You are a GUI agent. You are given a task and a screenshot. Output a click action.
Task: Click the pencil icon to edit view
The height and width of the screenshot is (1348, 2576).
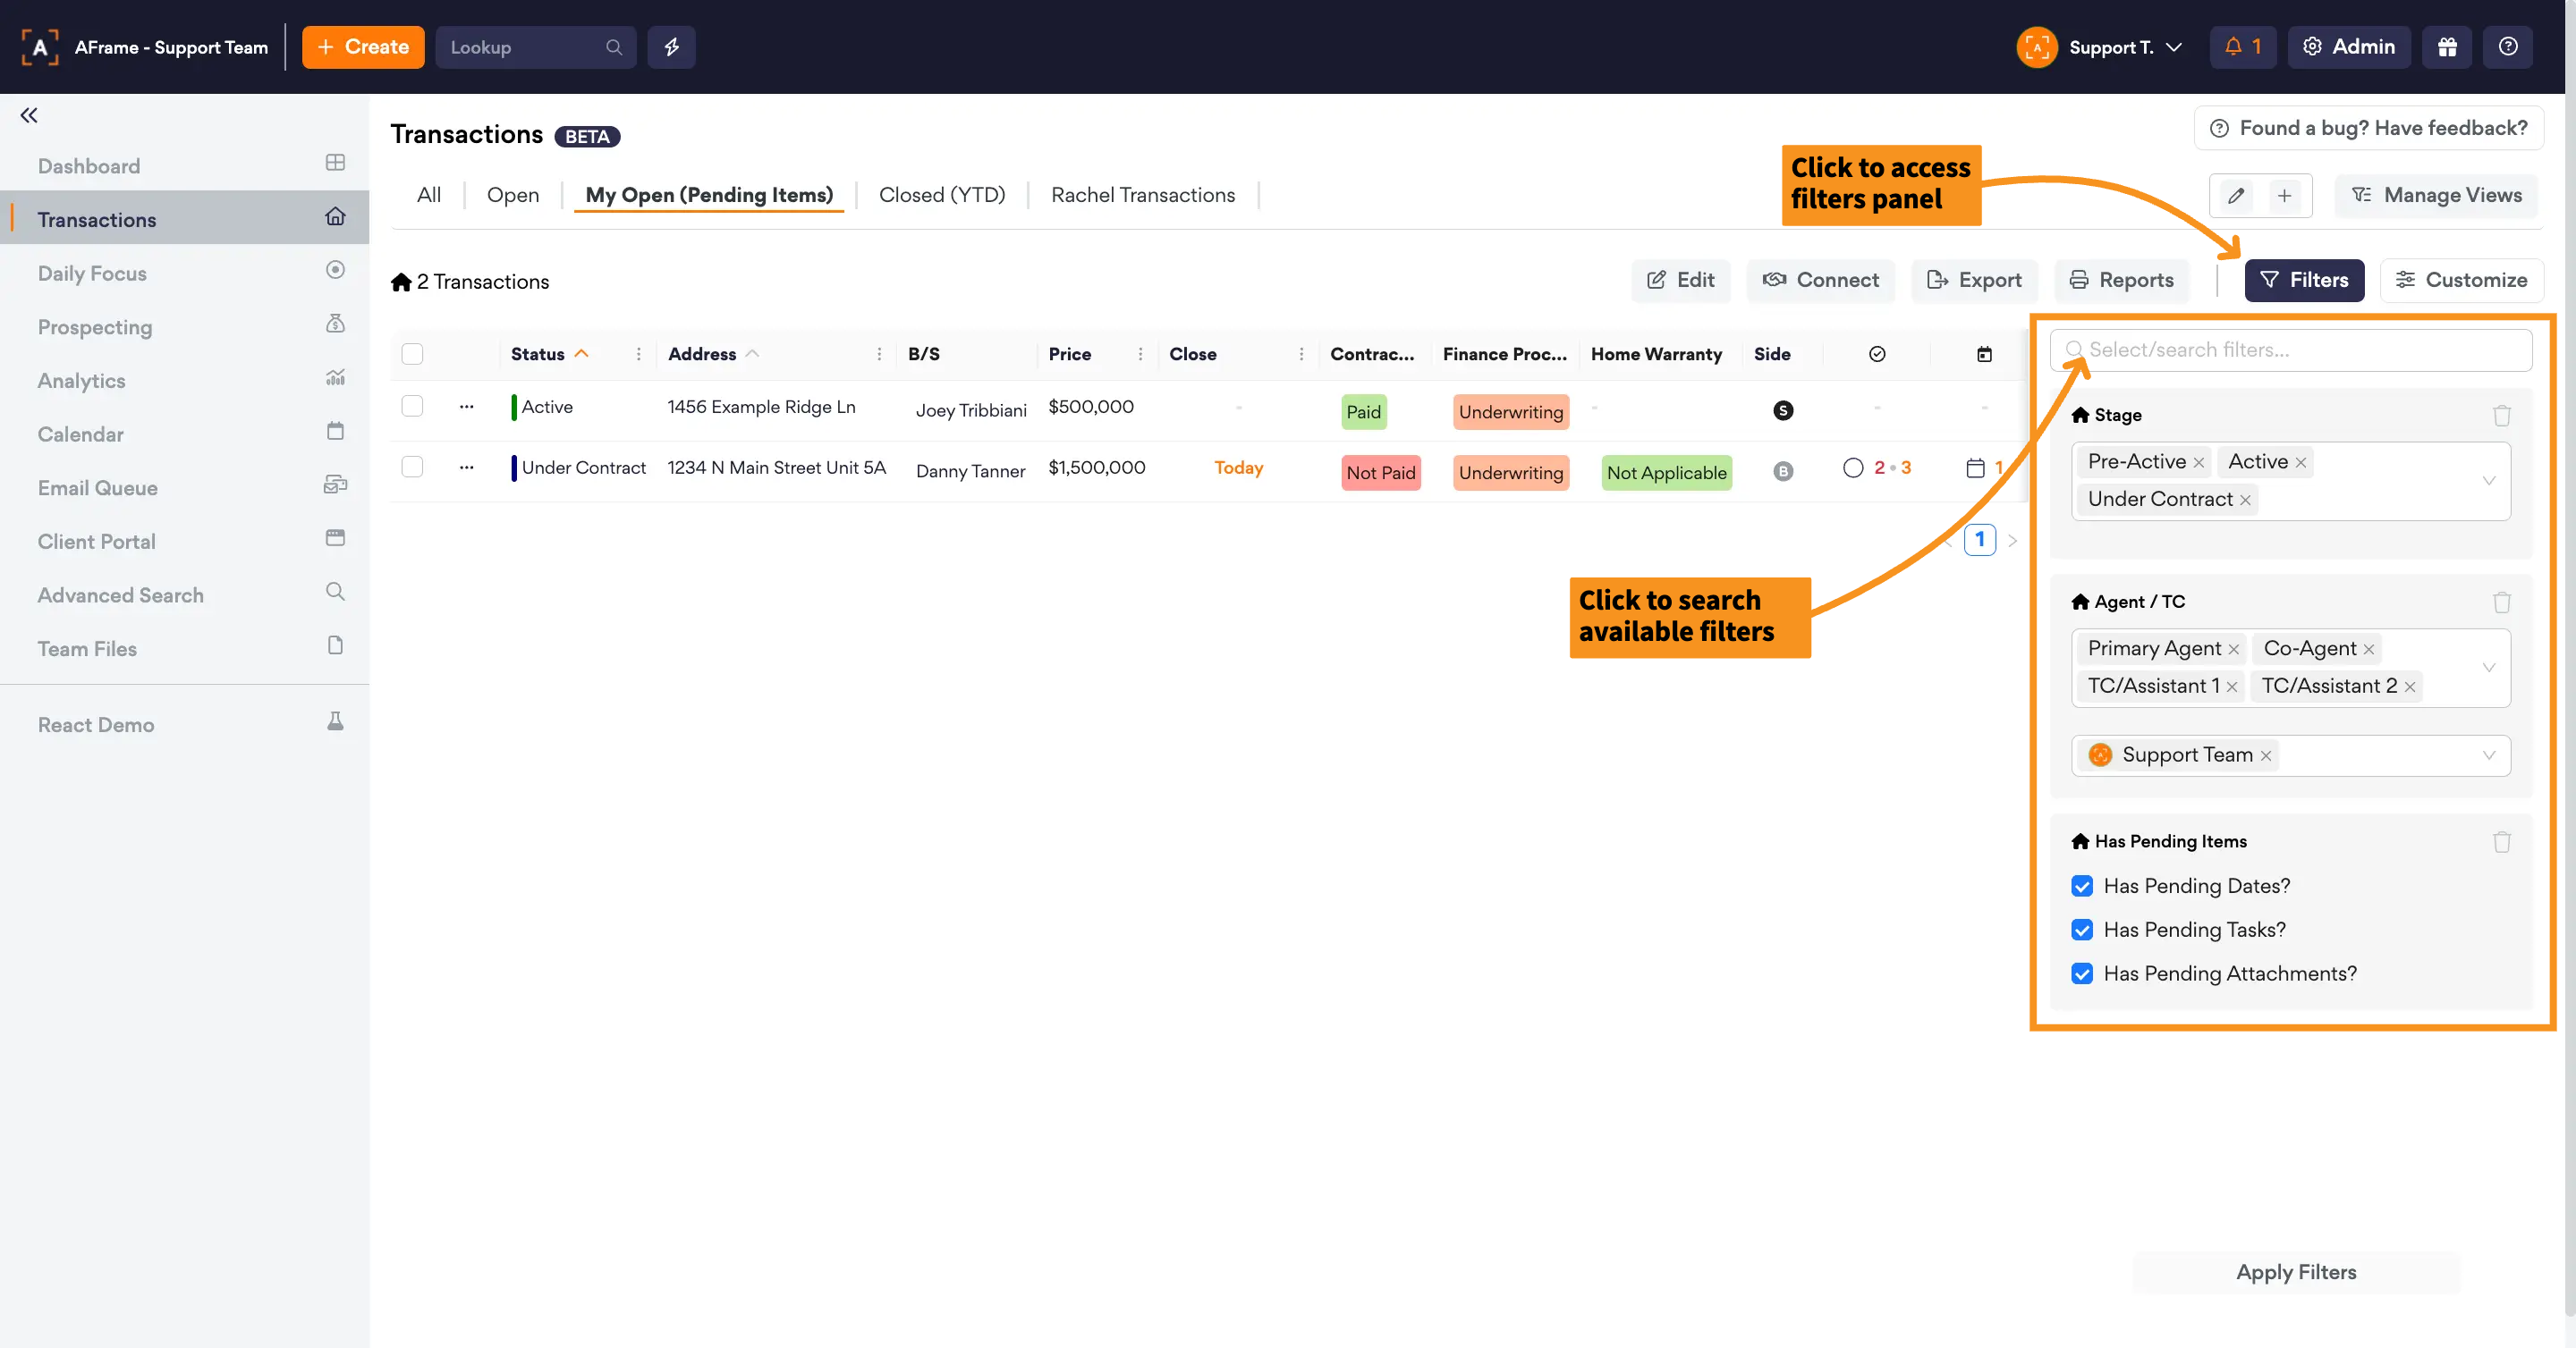pos(2236,196)
